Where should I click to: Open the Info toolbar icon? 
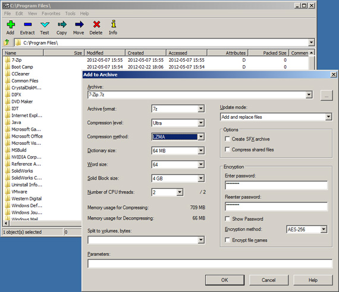point(114,24)
